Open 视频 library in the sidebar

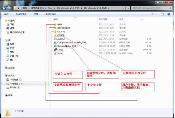(12, 44)
